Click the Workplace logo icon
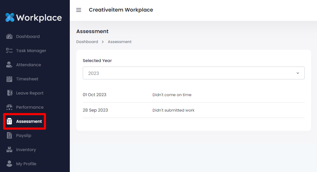The width and height of the screenshot is (317, 172). [x=10, y=17]
